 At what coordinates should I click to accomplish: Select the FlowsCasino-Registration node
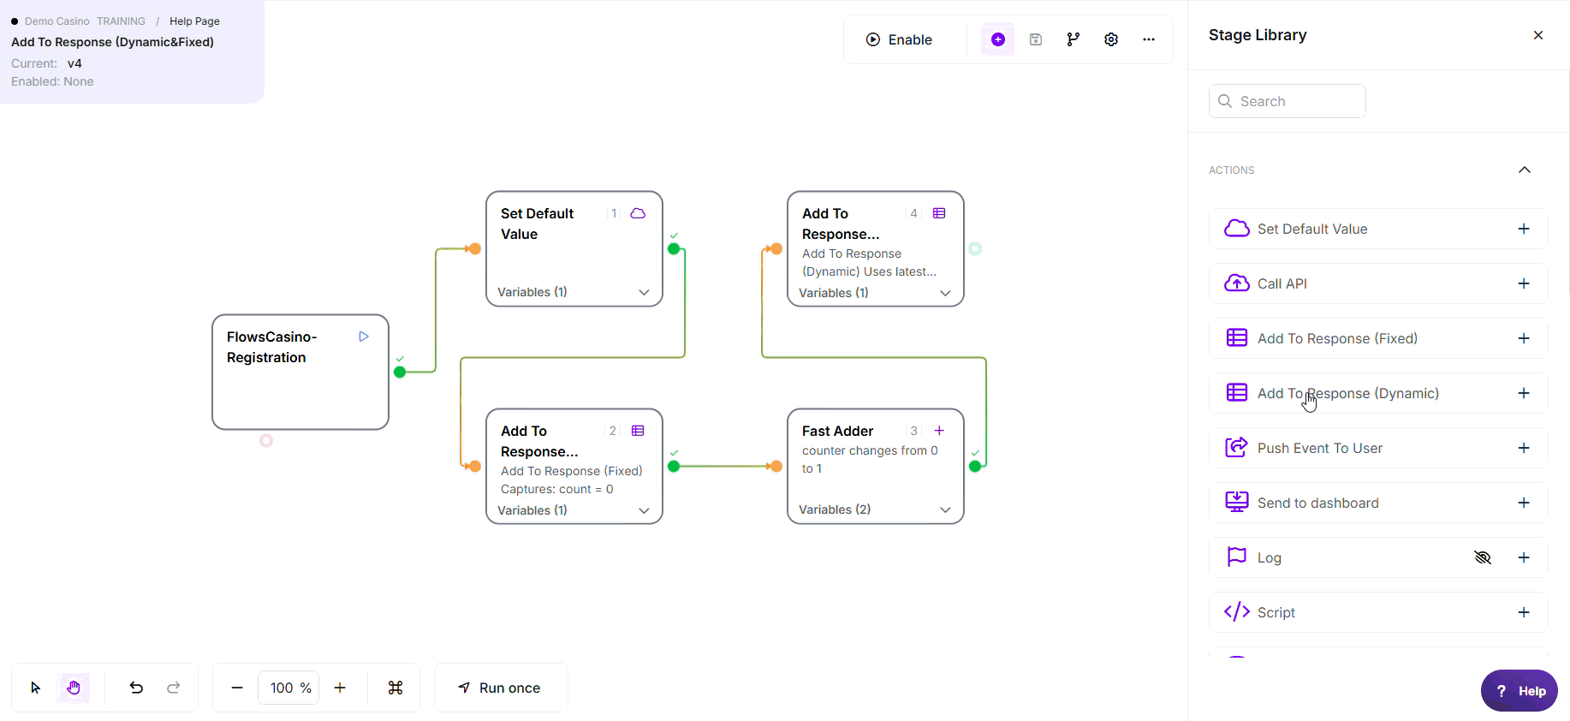coord(300,372)
